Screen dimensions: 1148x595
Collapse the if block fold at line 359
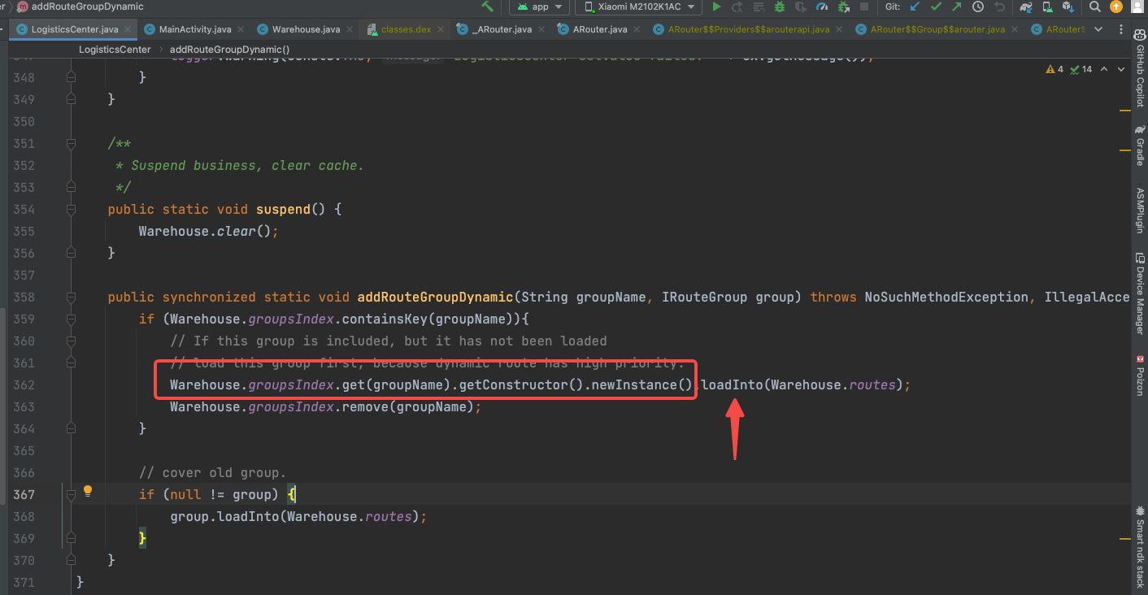(x=71, y=319)
